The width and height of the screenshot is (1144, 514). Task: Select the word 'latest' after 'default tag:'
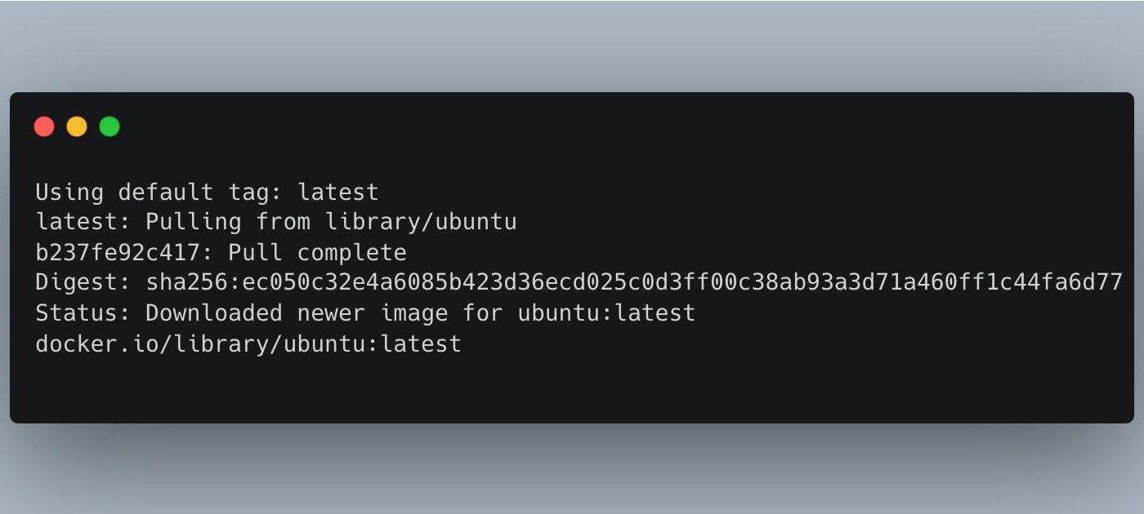click(x=338, y=193)
